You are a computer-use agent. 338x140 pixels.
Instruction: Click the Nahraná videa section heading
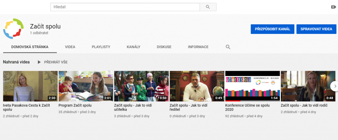click(x=16, y=62)
